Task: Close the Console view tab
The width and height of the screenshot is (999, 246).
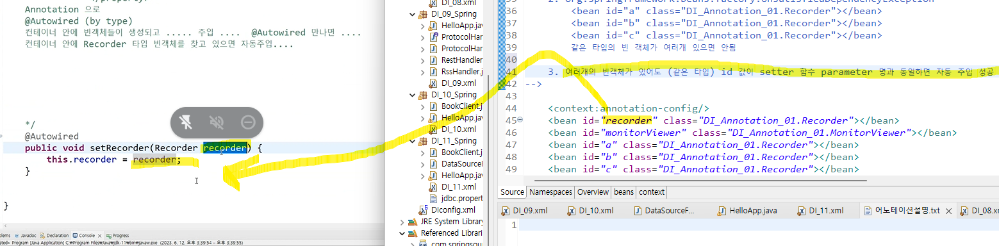Action: pos(99,235)
